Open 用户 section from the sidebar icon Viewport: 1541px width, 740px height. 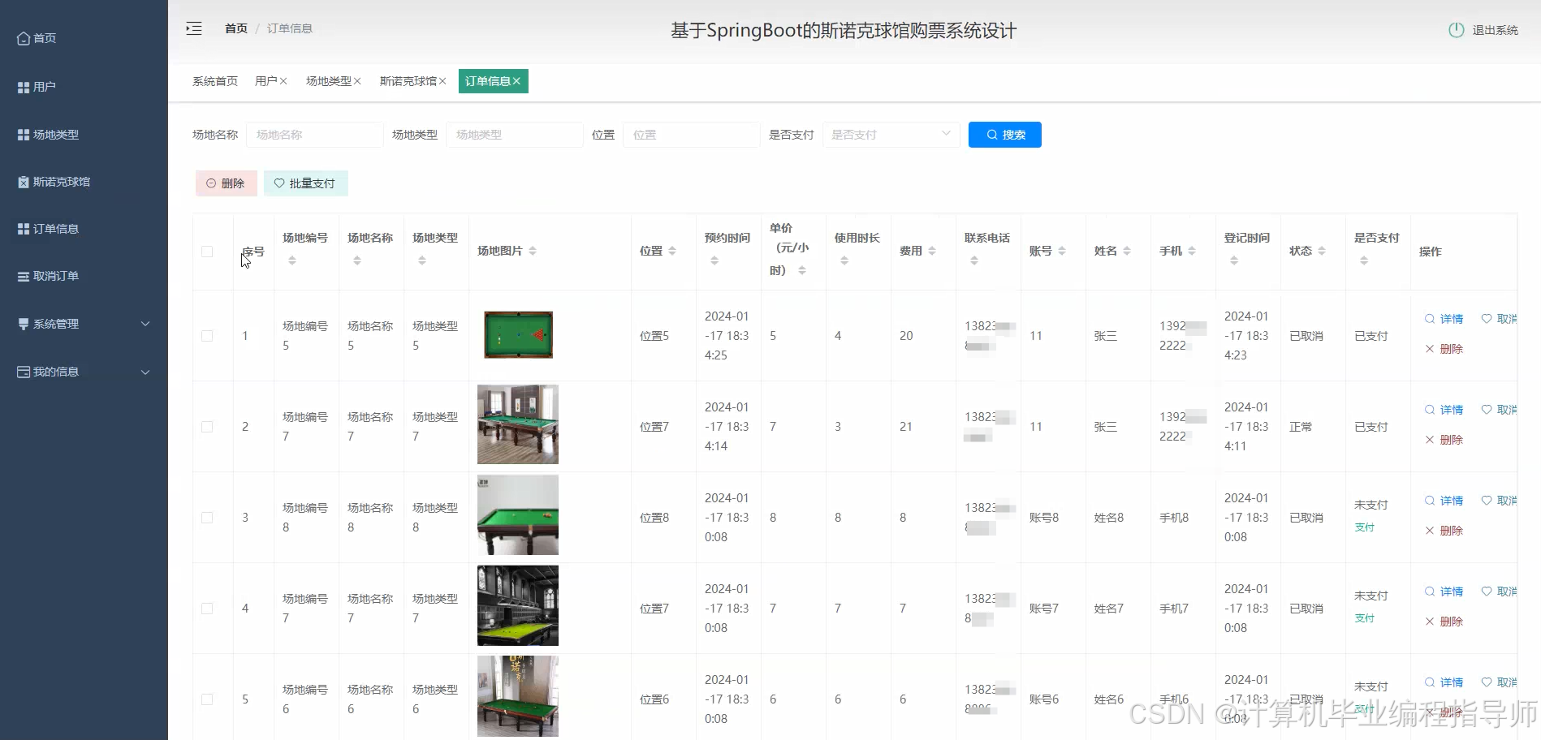tap(23, 86)
